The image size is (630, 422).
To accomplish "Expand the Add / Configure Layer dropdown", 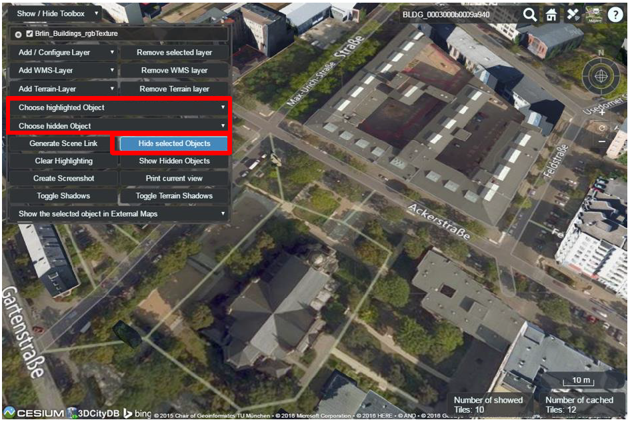I will pos(63,53).
